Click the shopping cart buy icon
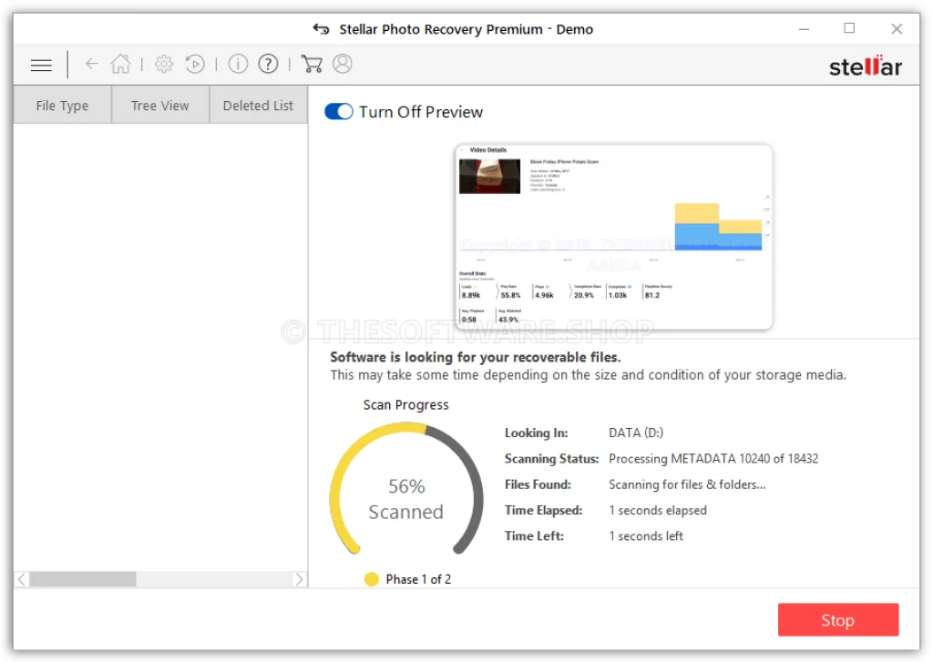 pos(312,64)
